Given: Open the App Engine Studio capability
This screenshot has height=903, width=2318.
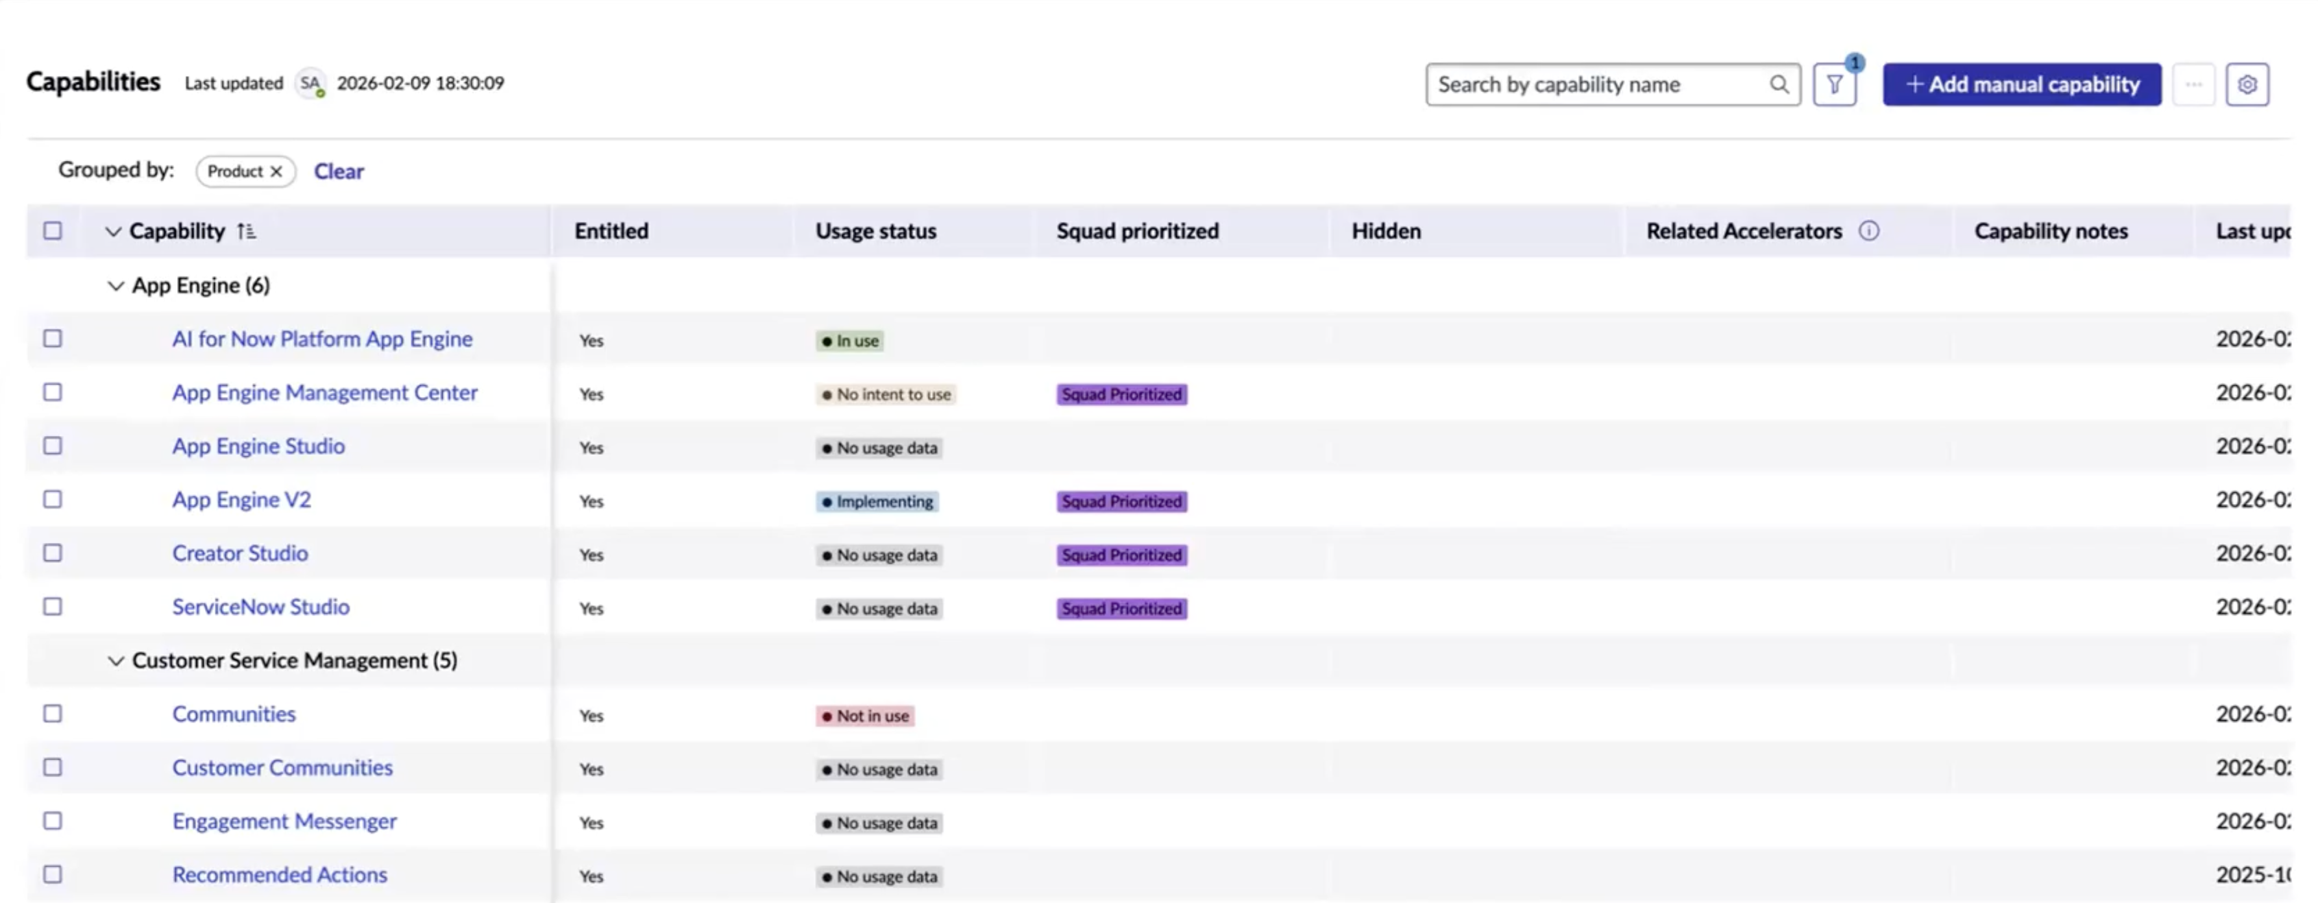Looking at the screenshot, I should (258, 446).
